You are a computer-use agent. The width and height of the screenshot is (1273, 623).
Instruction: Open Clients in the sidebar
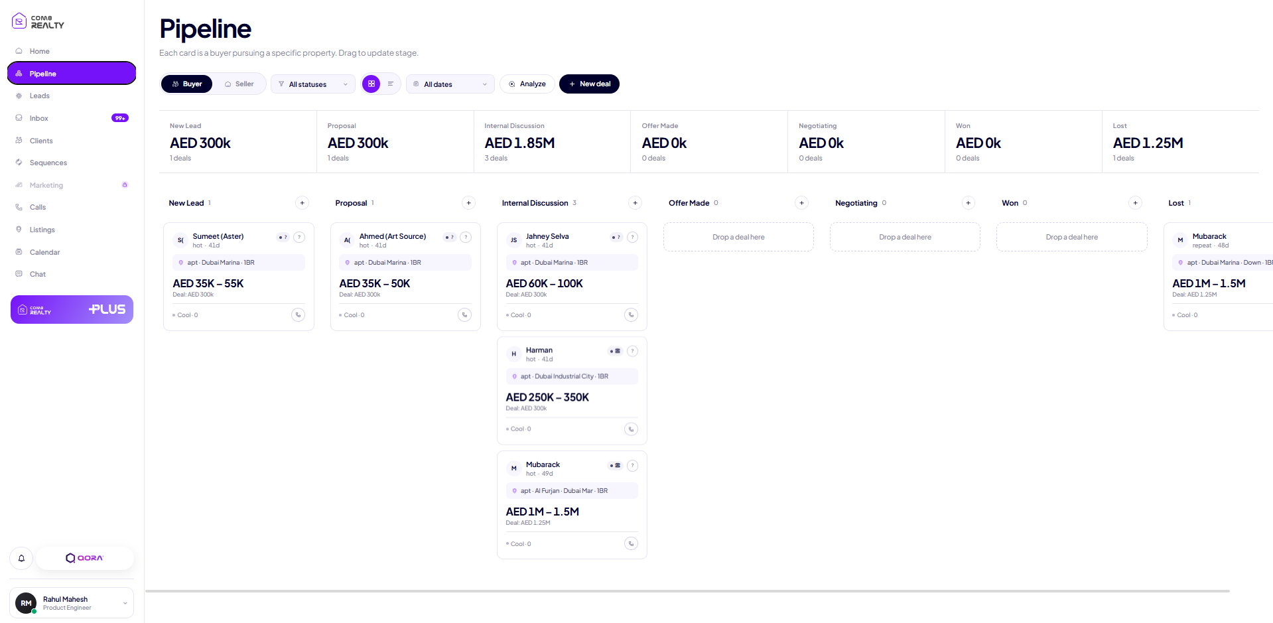72,141
